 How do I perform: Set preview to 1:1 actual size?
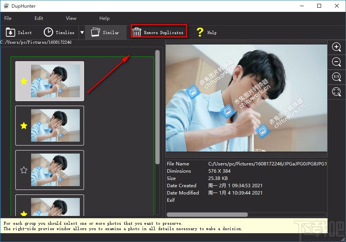click(x=336, y=77)
